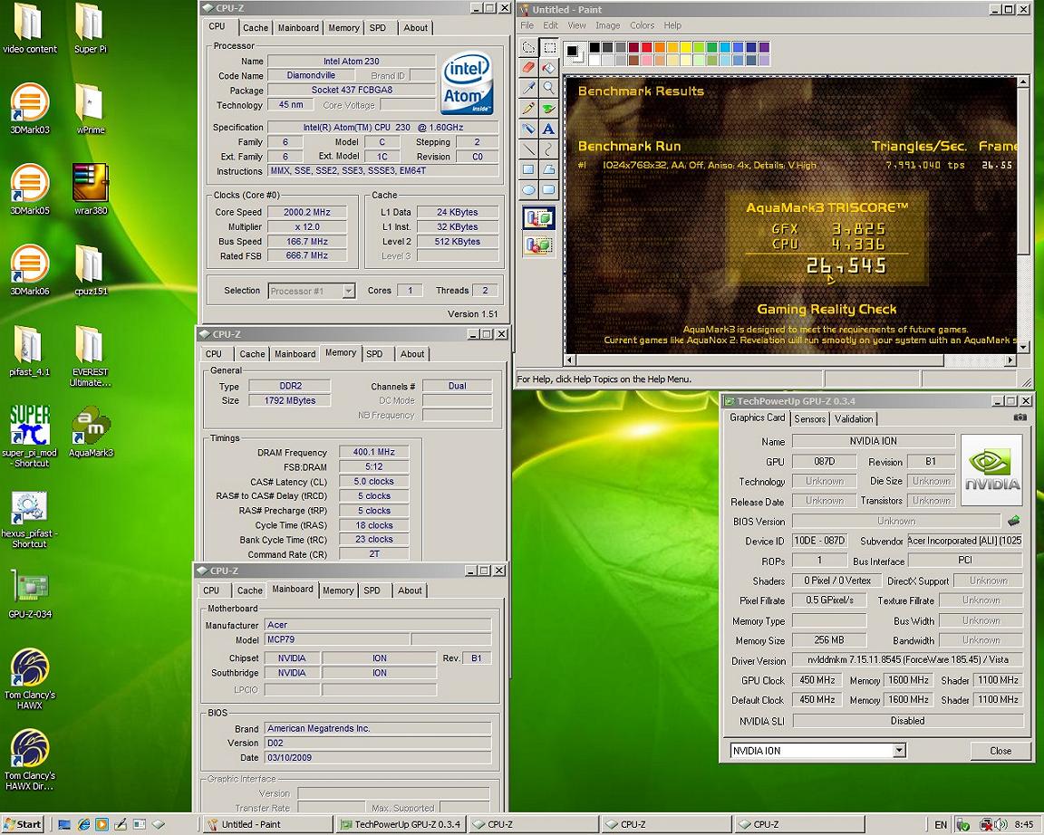Click the Close button in GPU-Z

point(1000,751)
